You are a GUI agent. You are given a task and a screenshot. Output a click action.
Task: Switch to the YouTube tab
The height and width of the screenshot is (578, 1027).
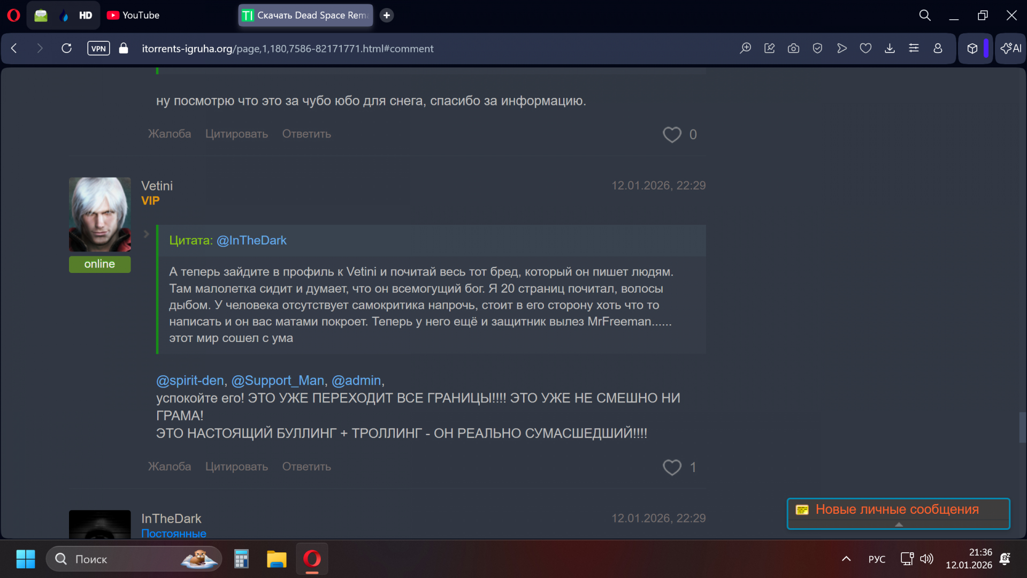[x=133, y=16]
